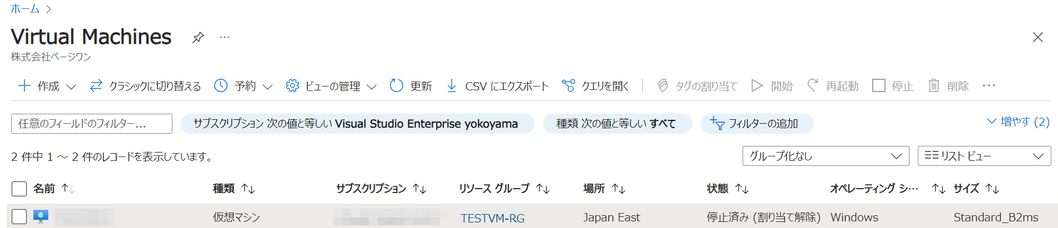
Task: Open the more options ellipsis beside the title
Action: click(x=224, y=38)
